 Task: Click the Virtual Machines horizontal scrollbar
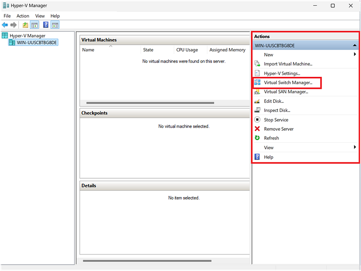pyautogui.click(x=150, y=103)
